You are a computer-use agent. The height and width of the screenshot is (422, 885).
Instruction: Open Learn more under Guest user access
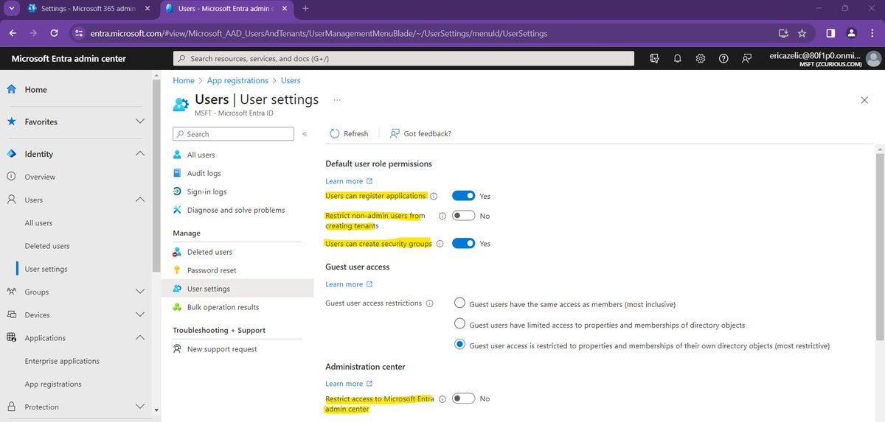349,284
